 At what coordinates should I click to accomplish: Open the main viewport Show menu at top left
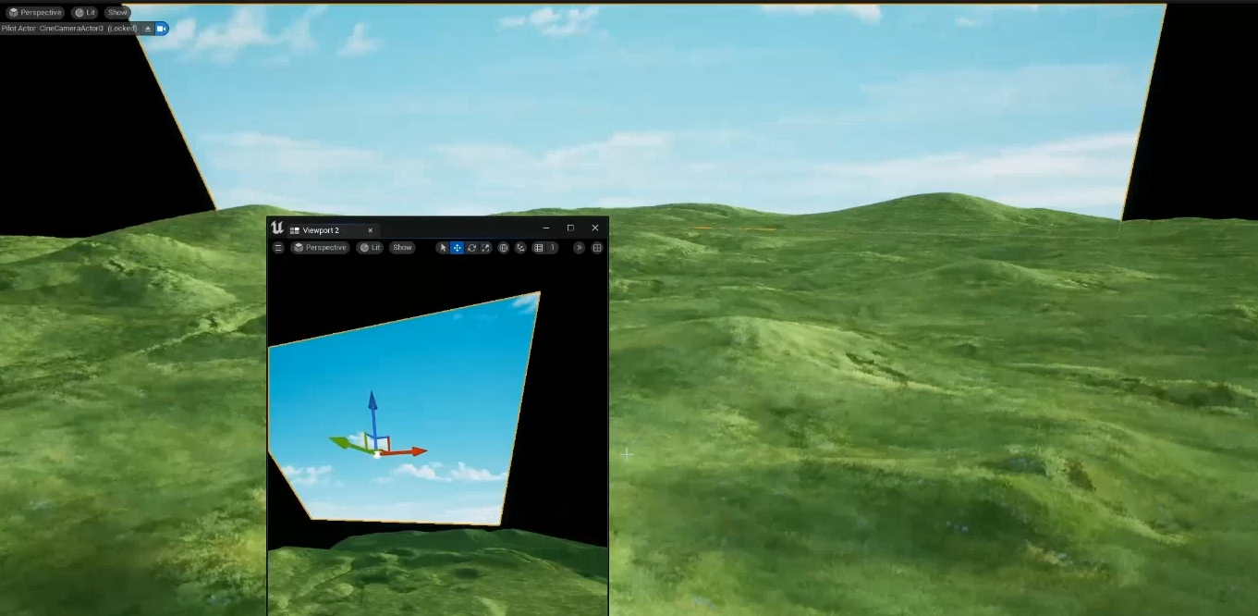click(116, 13)
